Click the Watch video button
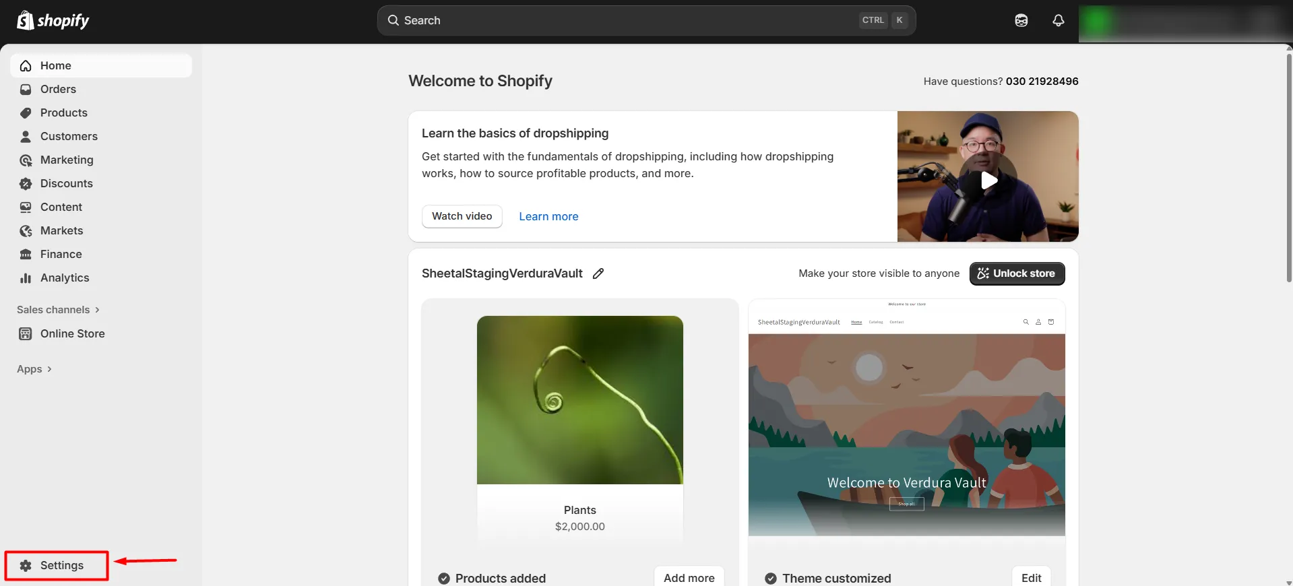Viewport: 1293px width, 586px height. pyautogui.click(x=462, y=216)
